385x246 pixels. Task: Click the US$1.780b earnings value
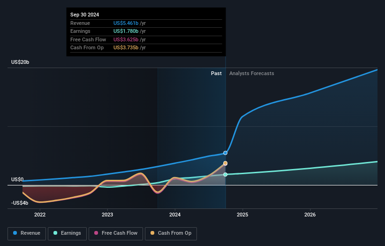pyautogui.click(x=126, y=31)
